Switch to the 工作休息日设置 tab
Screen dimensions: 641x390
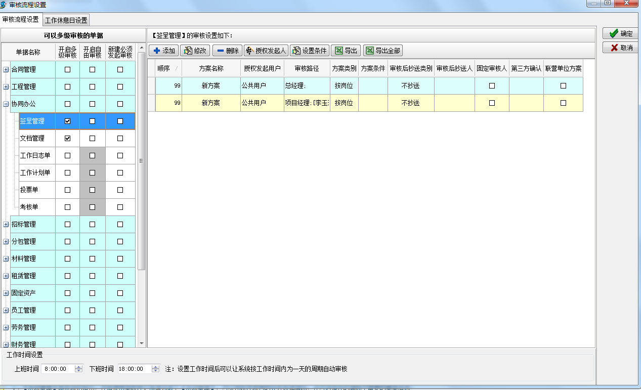[x=66, y=20]
